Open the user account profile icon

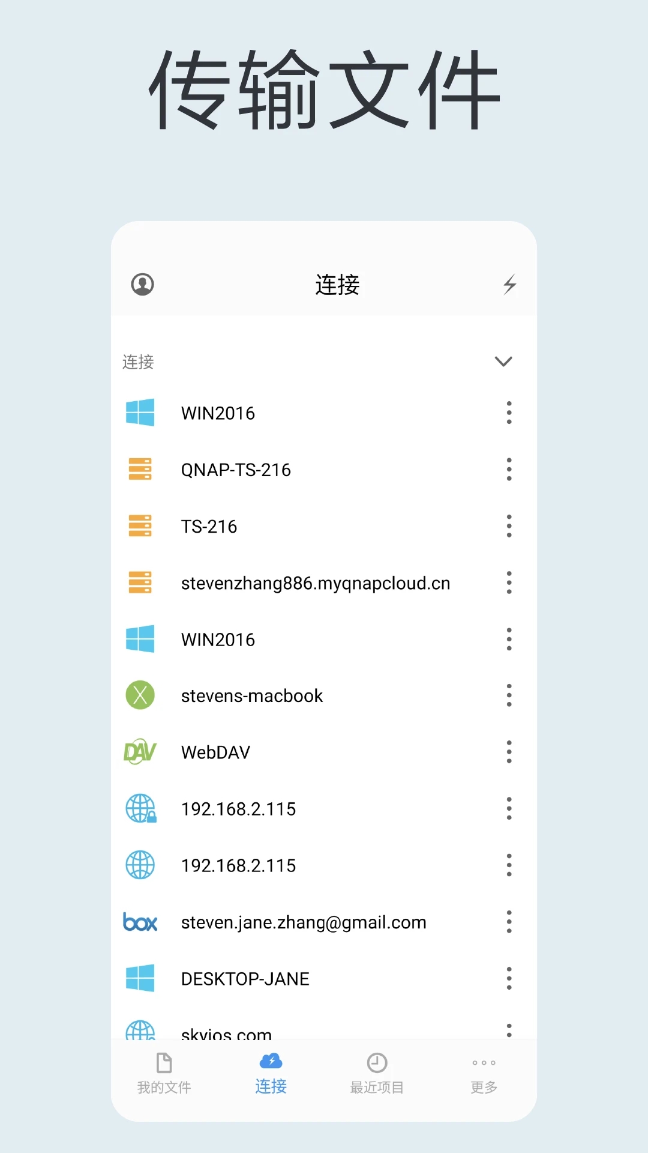tap(142, 284)
